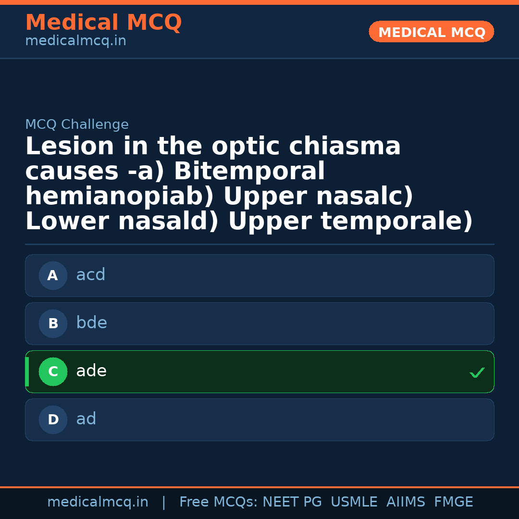Image resolution: width=519 pixels, height=519 pixels.
Task: Click the circled B option icon
Action: [53, 323]
